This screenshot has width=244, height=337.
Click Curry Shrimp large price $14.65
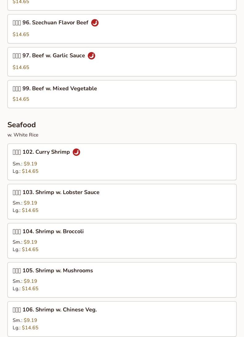(x=30, y=171)
